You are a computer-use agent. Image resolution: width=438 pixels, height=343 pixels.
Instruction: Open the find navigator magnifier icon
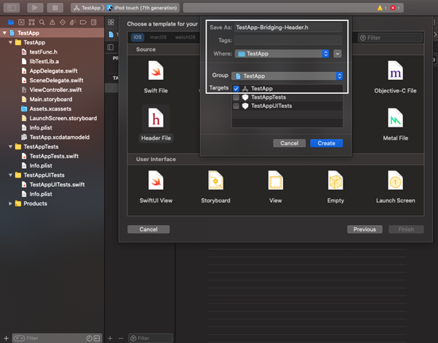click(x=42, y=23)
